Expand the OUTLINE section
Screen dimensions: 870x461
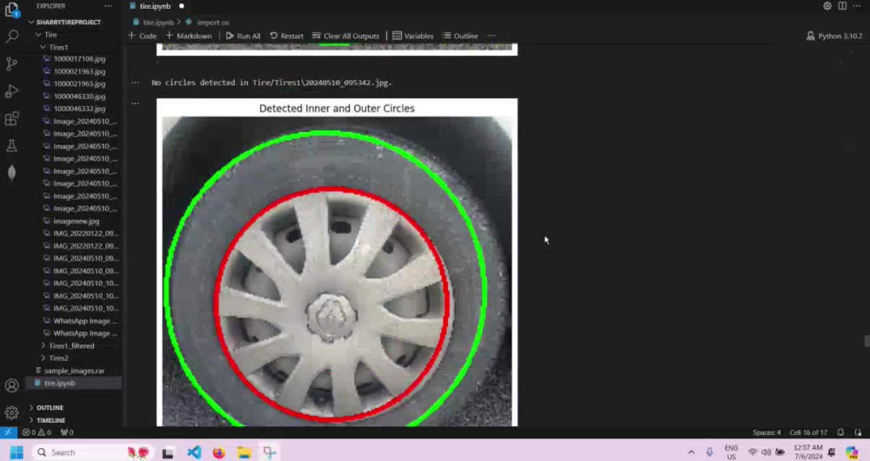[50, 407]
